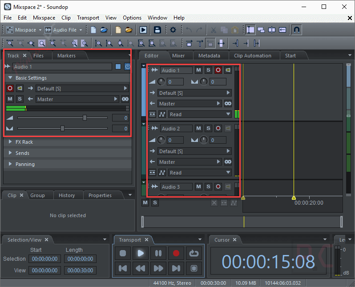Switch to the Markers tab
355x287 pixels.
coord(66,56)
